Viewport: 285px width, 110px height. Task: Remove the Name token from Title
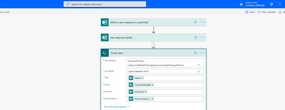tap(142, 78)
